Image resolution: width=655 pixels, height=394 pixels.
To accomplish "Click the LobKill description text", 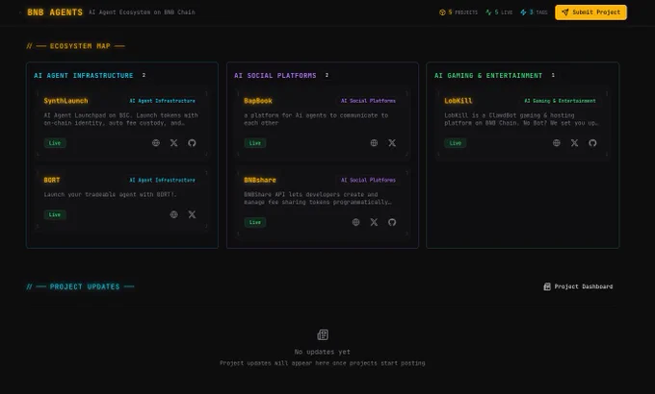I will [x=521, y=119].
